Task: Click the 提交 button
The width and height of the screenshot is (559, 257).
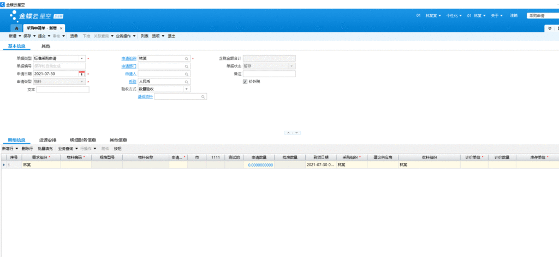Action: 41,36
